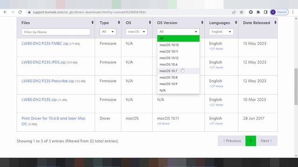The image size is (298, 167).
Task: Toggle the browser side panel icon
Action: pos(265,12)
